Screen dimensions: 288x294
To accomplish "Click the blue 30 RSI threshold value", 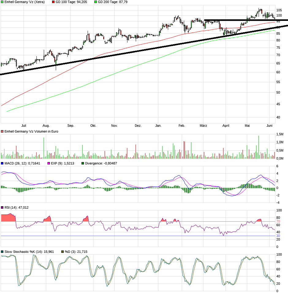I will point(278,236).
